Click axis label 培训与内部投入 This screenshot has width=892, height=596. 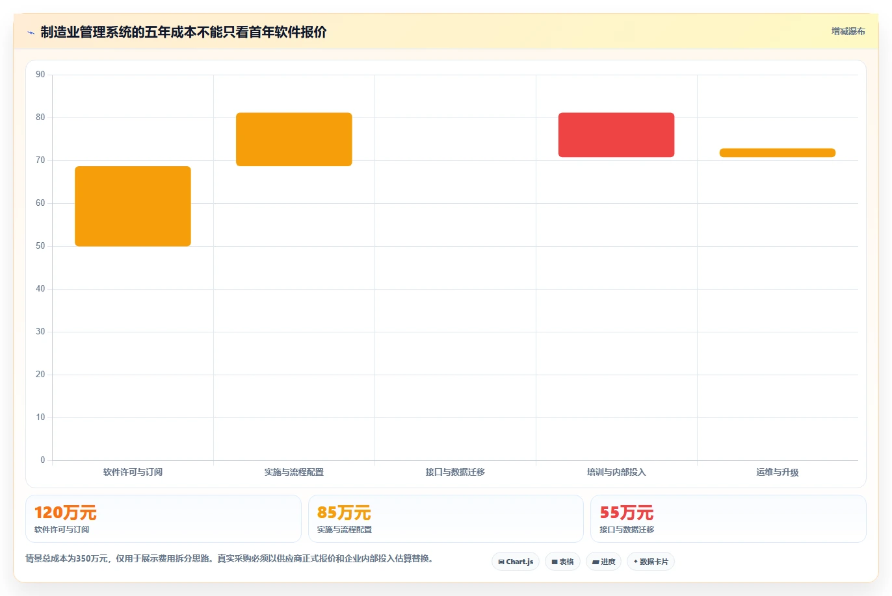click(616, 472)
